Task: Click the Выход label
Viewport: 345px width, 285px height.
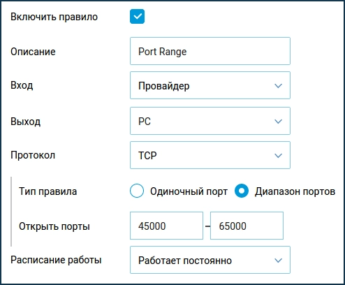Action: (25, 122)
